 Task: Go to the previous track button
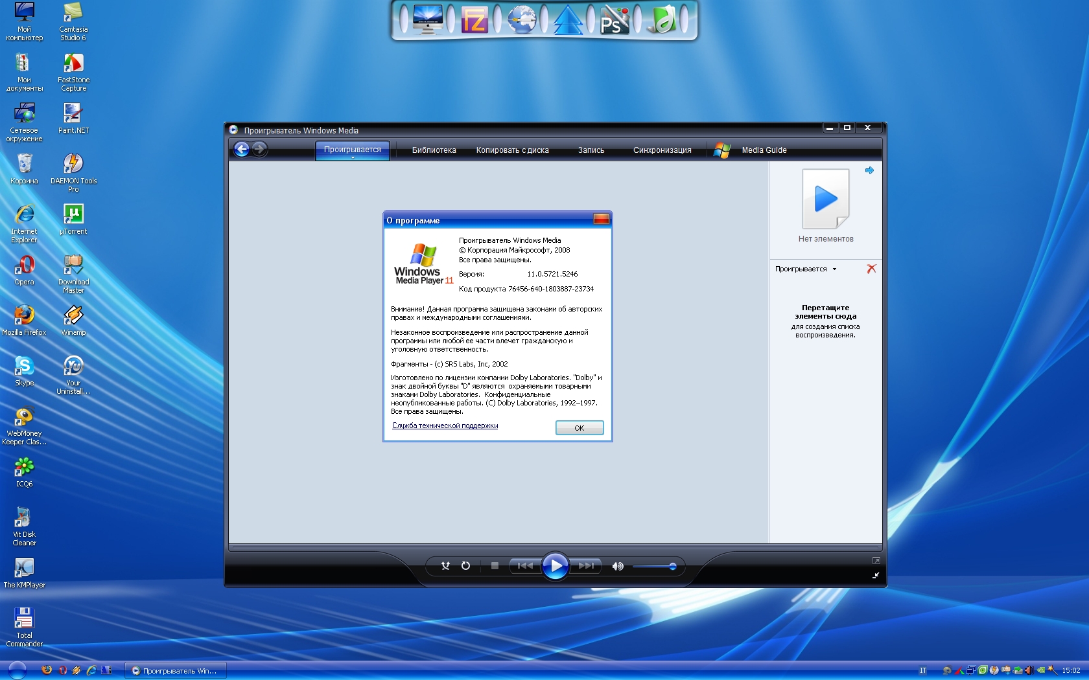(x=524, y=566)
